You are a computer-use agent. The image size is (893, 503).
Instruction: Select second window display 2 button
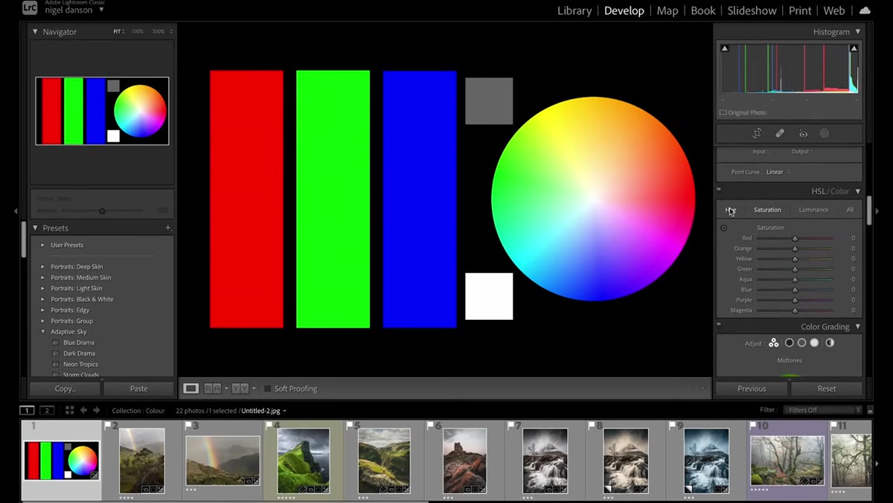tap(47, 410)
